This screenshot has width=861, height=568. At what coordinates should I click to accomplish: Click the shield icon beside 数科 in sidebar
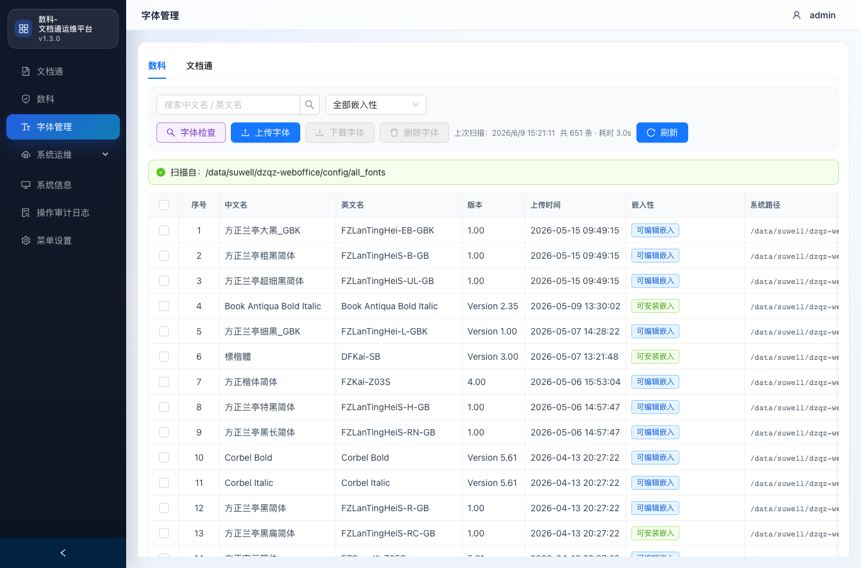[x=26, y=99]
